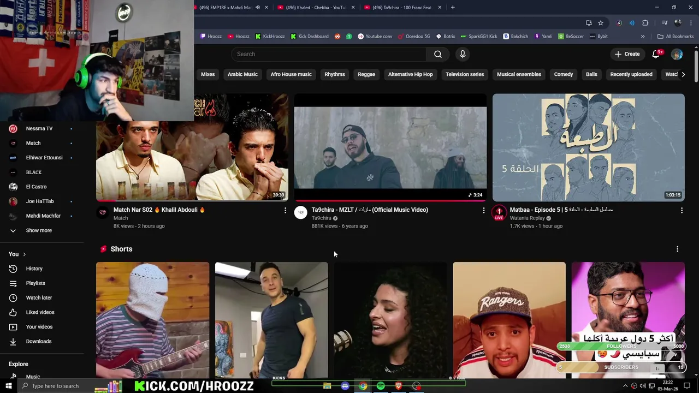The image size is (699, 393).
Task: Select the Arabic Music chip
Action: point(242,74)
